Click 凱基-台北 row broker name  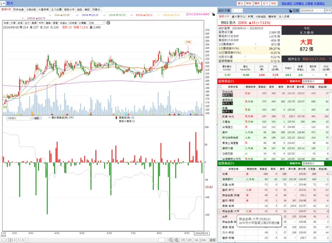(x=228, y=116)
